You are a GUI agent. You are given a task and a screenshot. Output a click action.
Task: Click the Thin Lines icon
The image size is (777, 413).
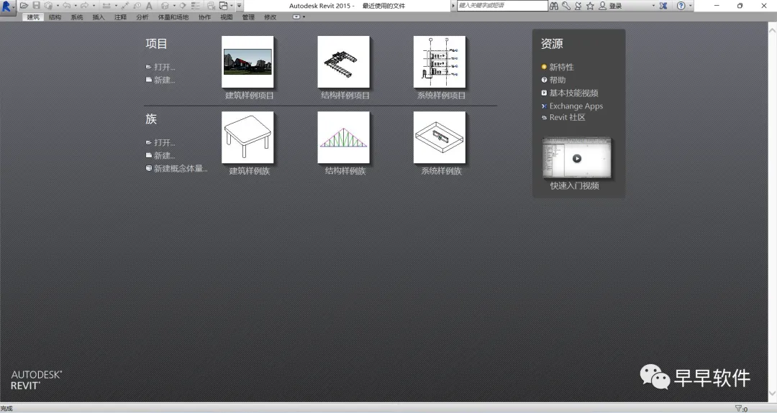tap(196, 6)
